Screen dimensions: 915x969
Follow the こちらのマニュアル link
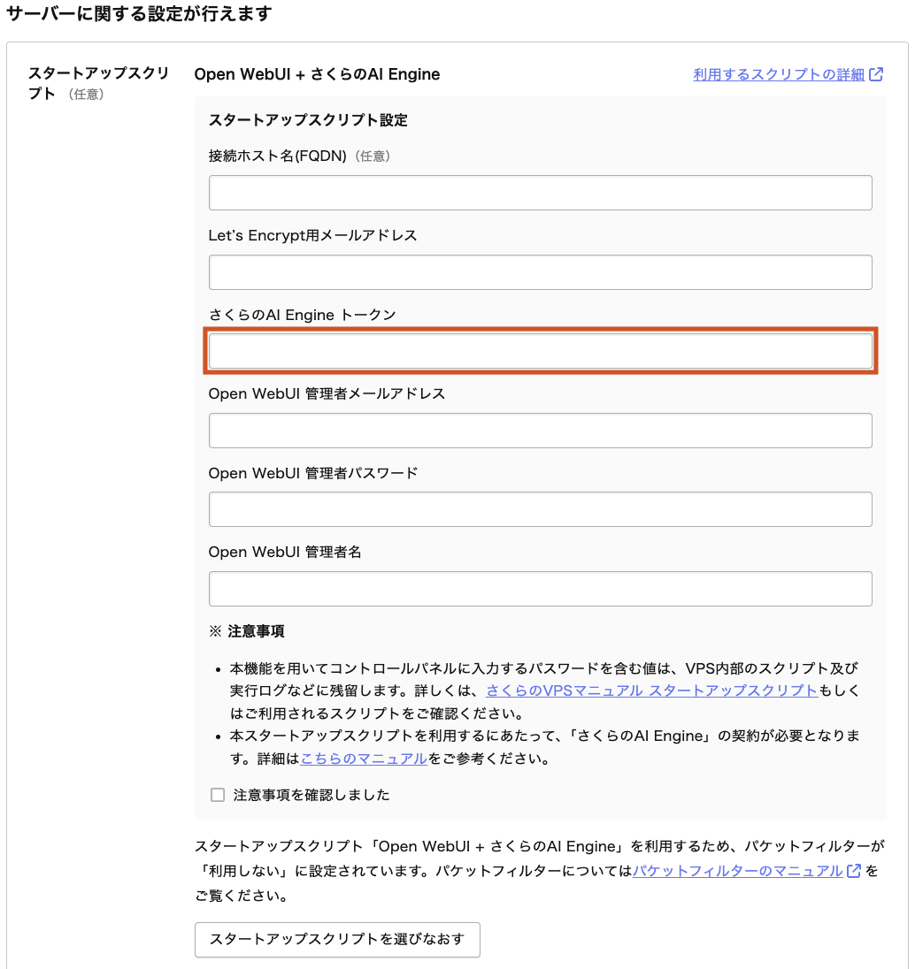[x=364, y=759]
